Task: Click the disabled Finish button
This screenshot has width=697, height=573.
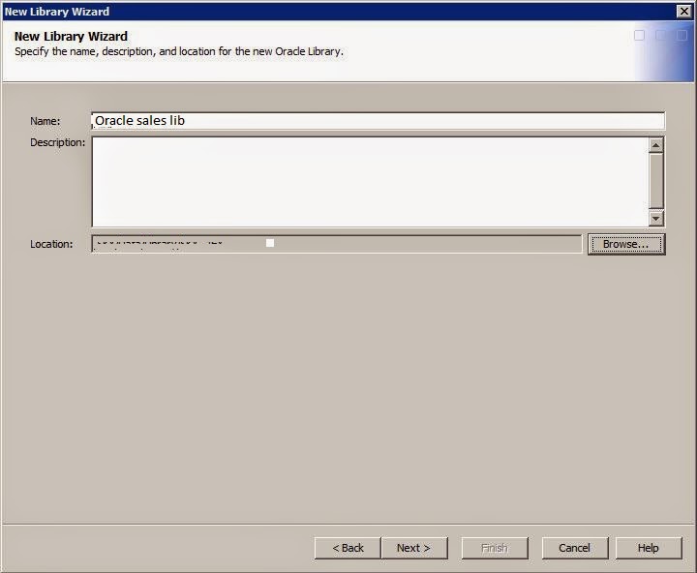Action: click(x=495, y=548)
